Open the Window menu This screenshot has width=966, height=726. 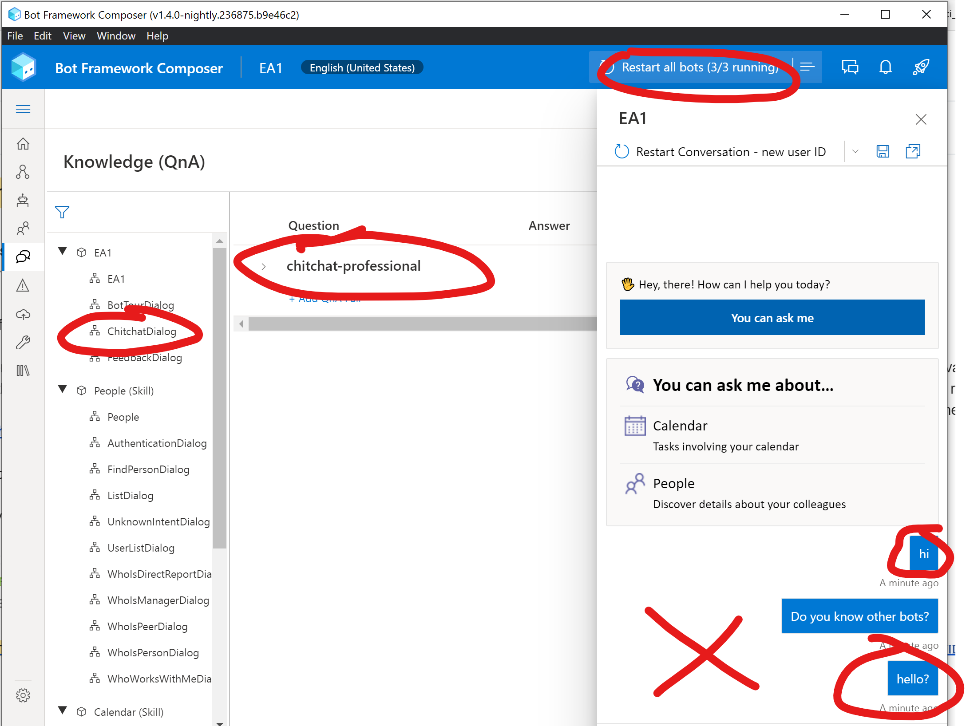(116, 36)
